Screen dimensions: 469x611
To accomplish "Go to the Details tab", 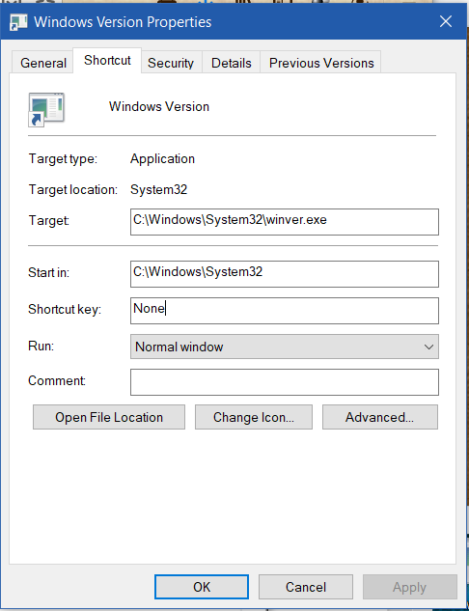I will 232,63.
